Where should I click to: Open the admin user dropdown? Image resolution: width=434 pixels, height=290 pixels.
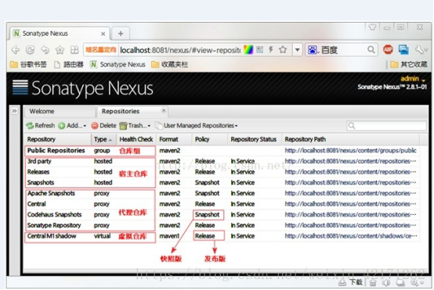(412, 79)
